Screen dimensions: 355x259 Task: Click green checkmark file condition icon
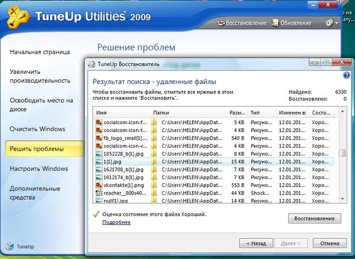[96, 214]
